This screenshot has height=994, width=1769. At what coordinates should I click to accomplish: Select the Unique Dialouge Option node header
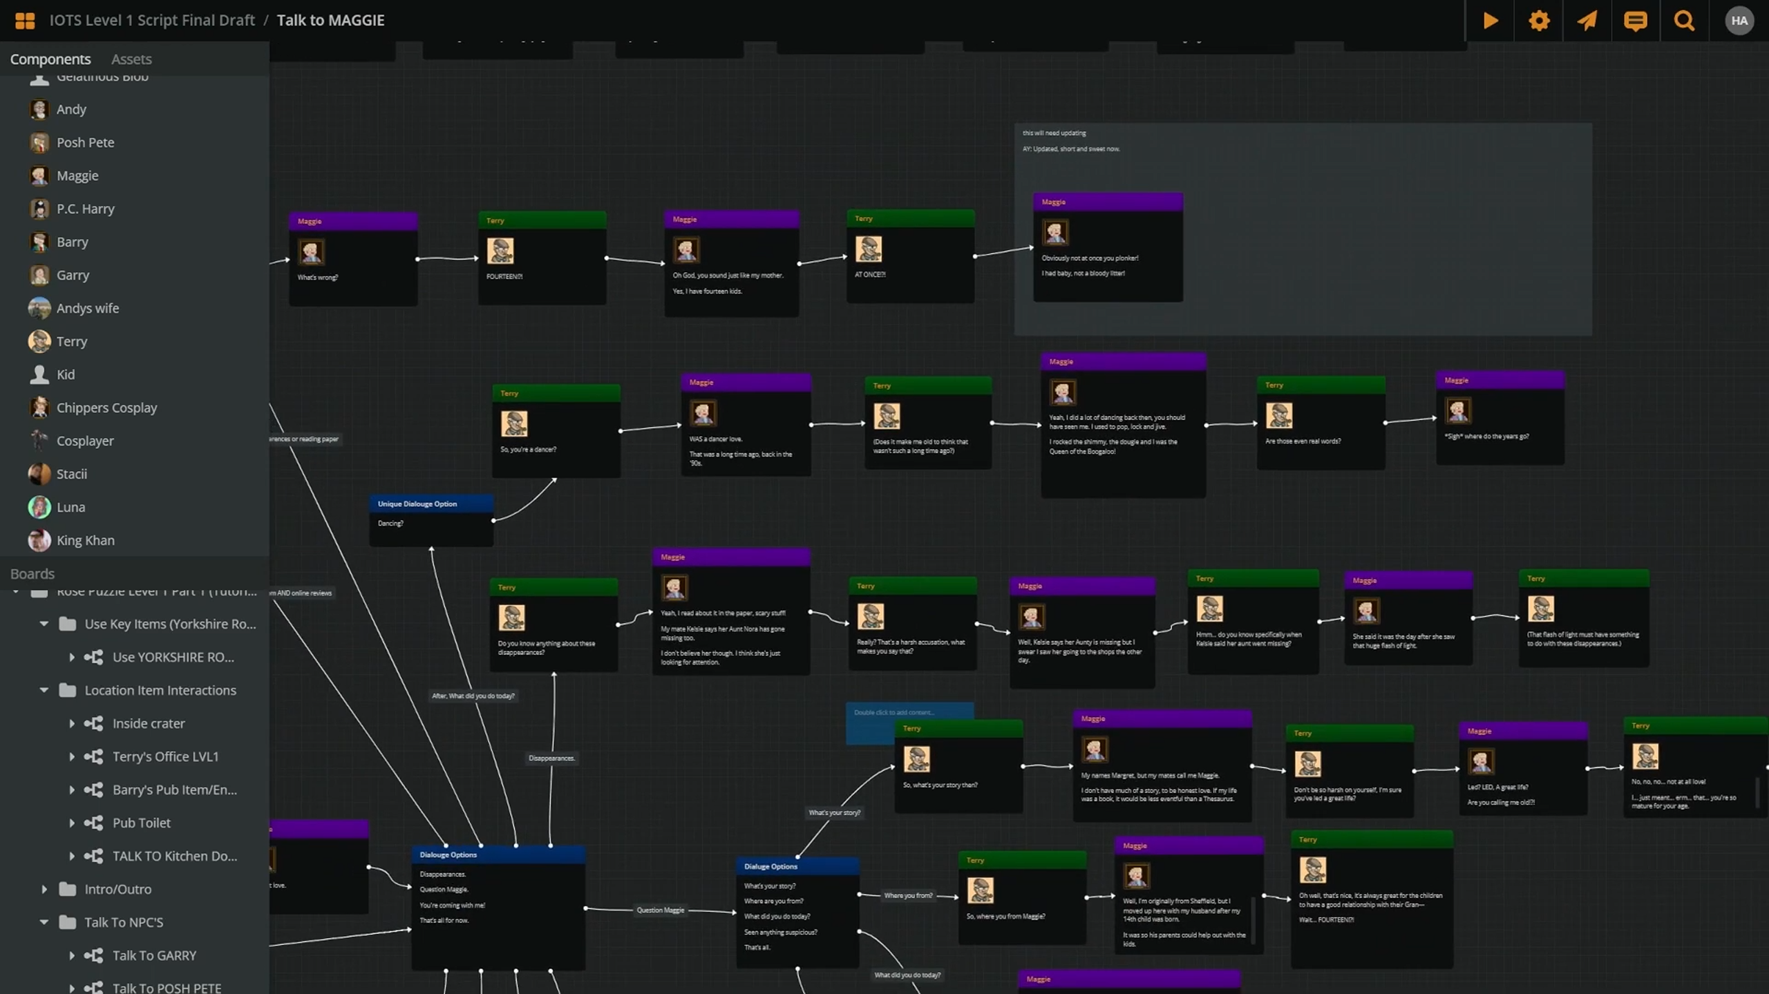pos(431,504)
